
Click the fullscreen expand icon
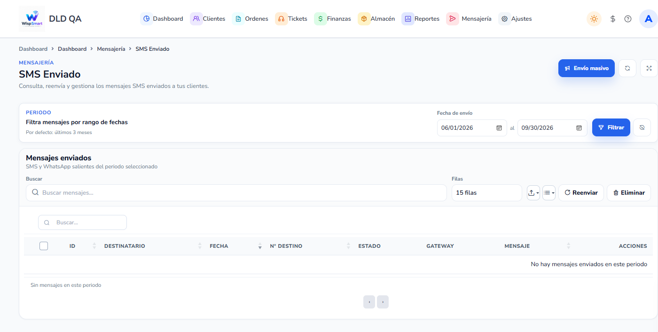coord(649,68)
